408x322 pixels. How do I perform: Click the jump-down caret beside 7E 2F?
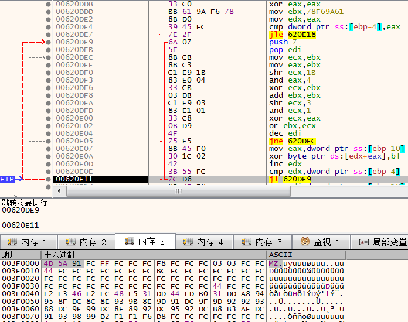click(x=161, y=35)
